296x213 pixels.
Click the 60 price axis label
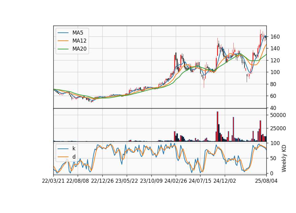(273, 96)
